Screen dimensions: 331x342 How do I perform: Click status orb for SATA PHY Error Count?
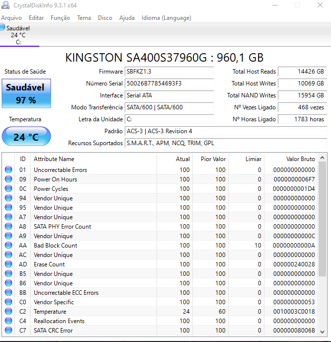[8, 226]
